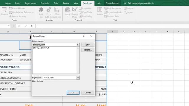Open the Review tab
Image resolution: width=189 pixels, height=106 pixels.
(x=66, y=3)
